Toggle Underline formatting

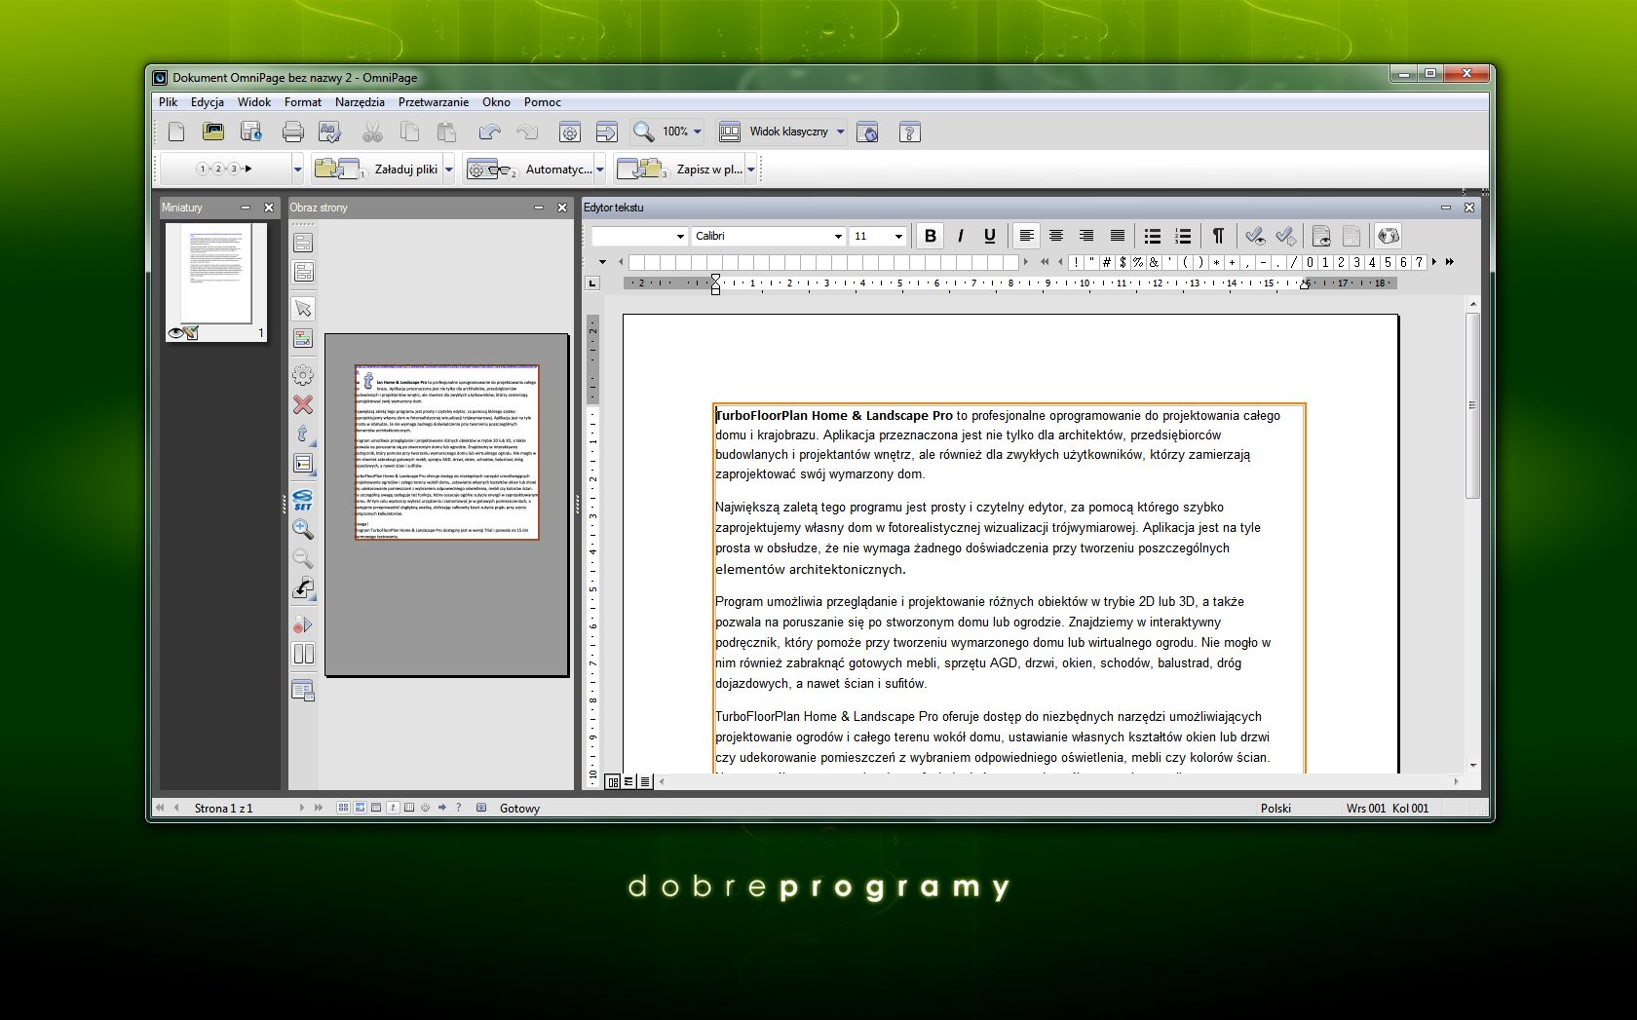[990, 236]
